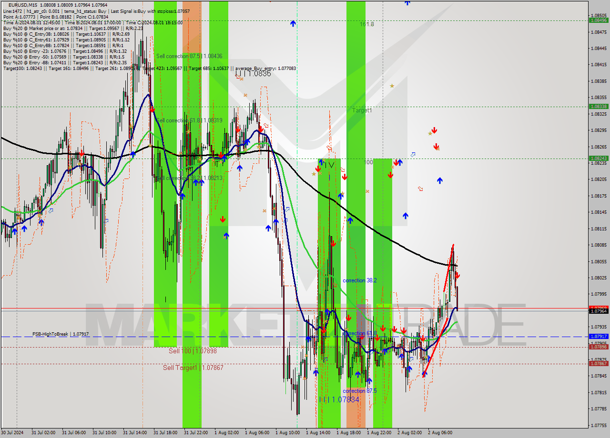610x438 pixels.
Task: Click the 1.08385 price axis value
Action: pos(599,81)
